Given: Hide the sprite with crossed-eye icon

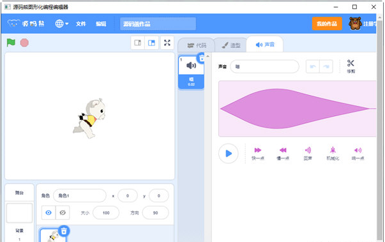Looking at the screenshot, I should tap(63, 213).
